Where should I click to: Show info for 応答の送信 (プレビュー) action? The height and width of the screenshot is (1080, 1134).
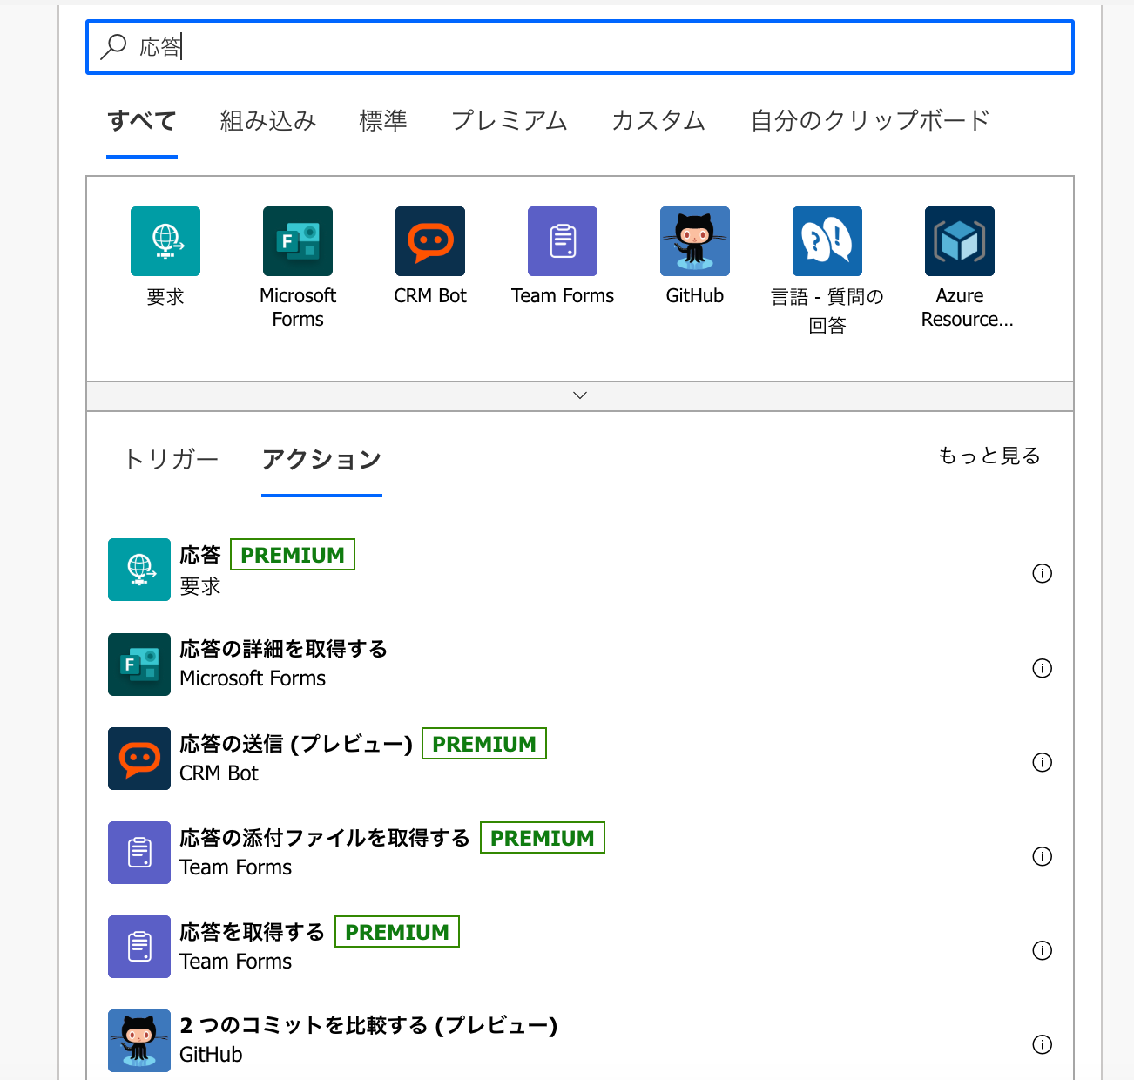[1042, 762]
